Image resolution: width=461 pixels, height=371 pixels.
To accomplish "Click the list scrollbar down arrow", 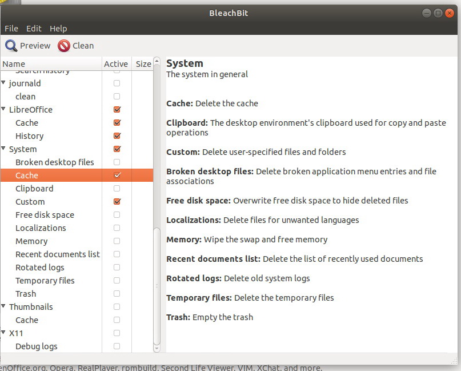I will 157,349.
